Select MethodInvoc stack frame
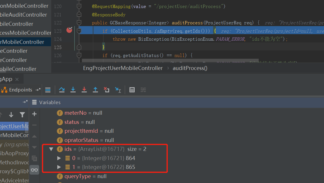 click(14, 162)
